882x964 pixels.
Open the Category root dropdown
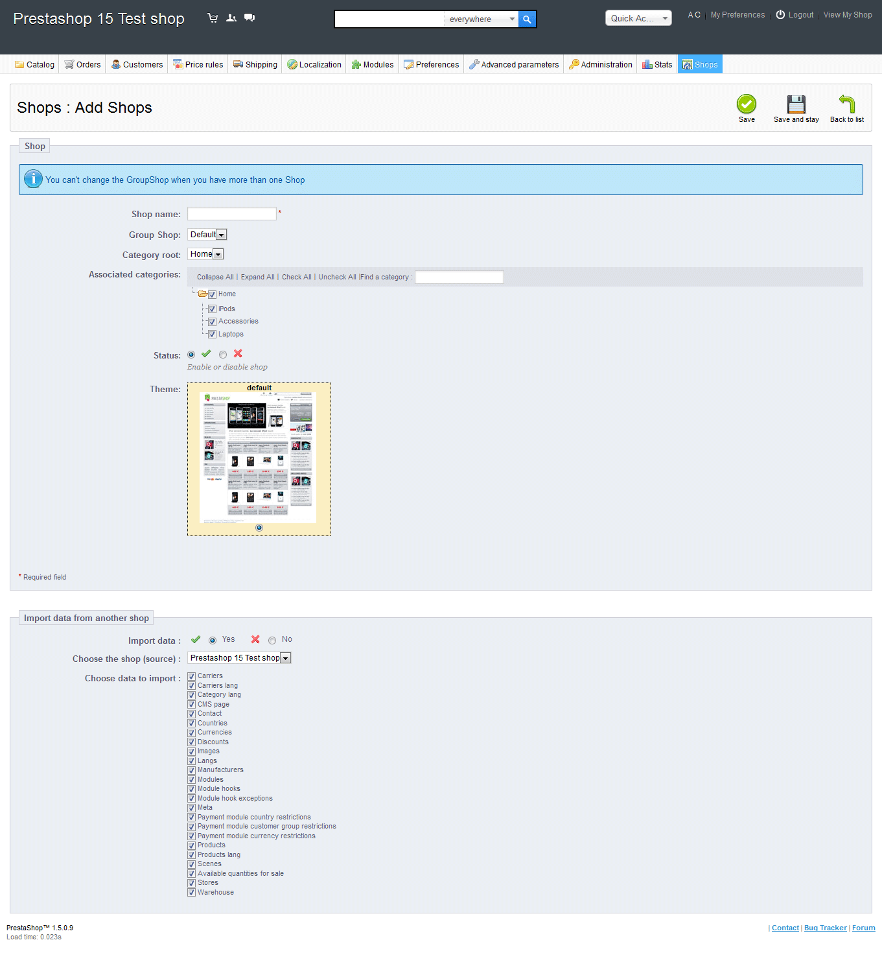pos(205,254)
